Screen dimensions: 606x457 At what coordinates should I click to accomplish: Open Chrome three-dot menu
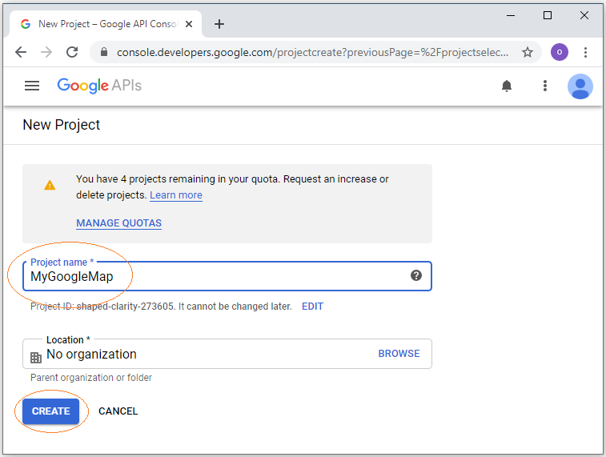585,52
